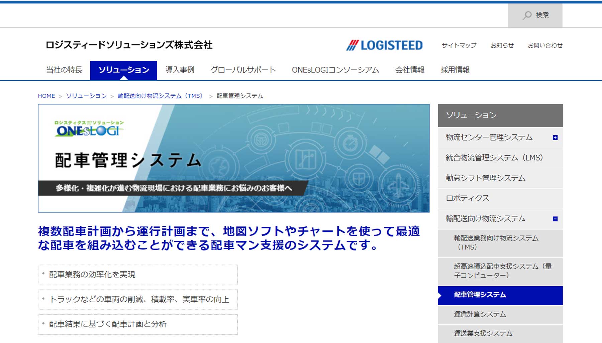602x343 pixels.
Task: Select the ソリューション navigation tab
Action: click(x=123, y=70)
